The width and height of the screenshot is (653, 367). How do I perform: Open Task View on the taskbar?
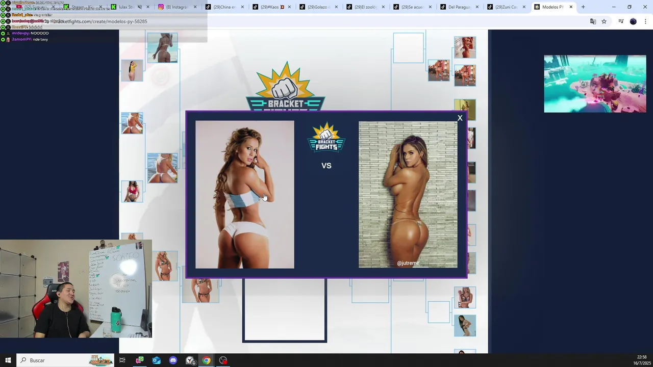(122, 360)
